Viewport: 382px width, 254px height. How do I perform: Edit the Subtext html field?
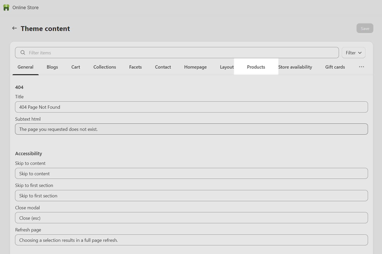click(192, 129)
